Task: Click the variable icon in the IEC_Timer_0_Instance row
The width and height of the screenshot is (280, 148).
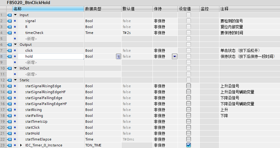Action: pos(9,145)
